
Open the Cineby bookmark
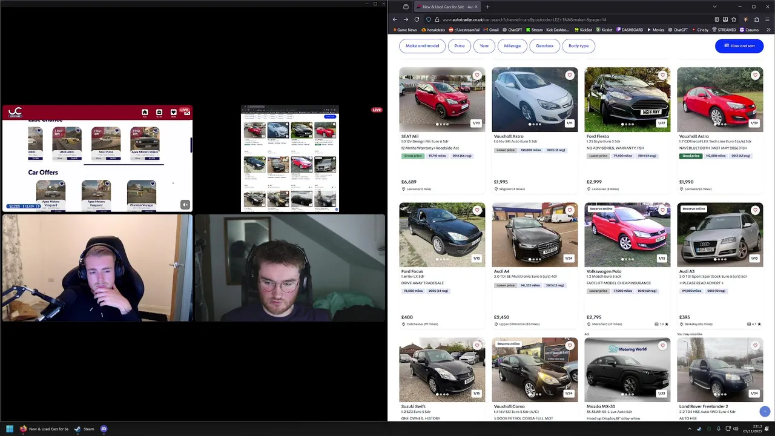[699, 30]
